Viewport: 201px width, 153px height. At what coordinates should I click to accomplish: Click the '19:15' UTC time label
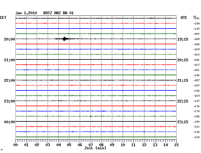(183, 39)
